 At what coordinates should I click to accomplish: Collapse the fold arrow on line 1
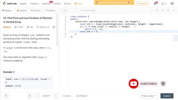coord(67,17)
